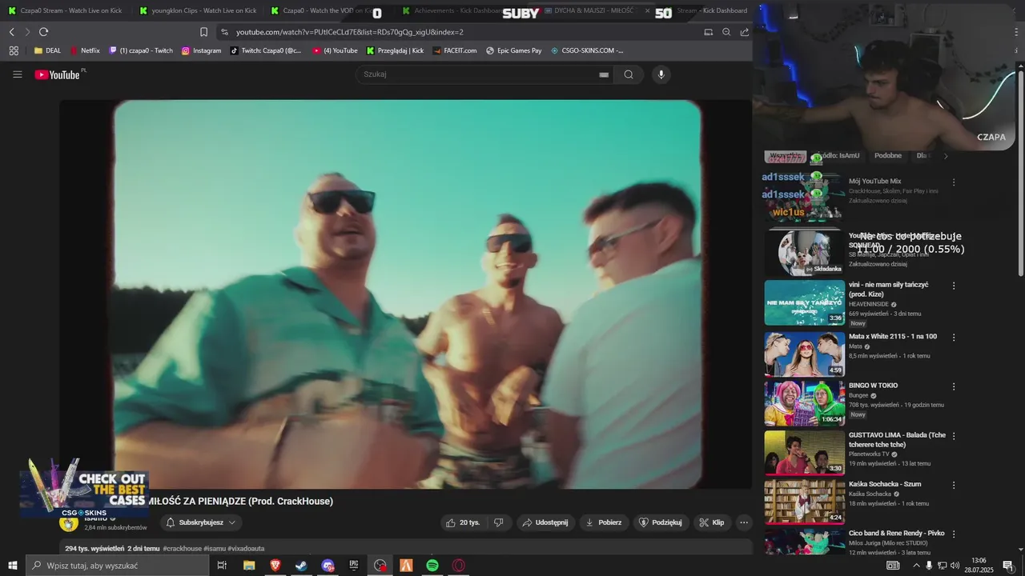The image size is (1025, 576).
Task: Click the Podziękuj thanks button
Action: point(661,522)
